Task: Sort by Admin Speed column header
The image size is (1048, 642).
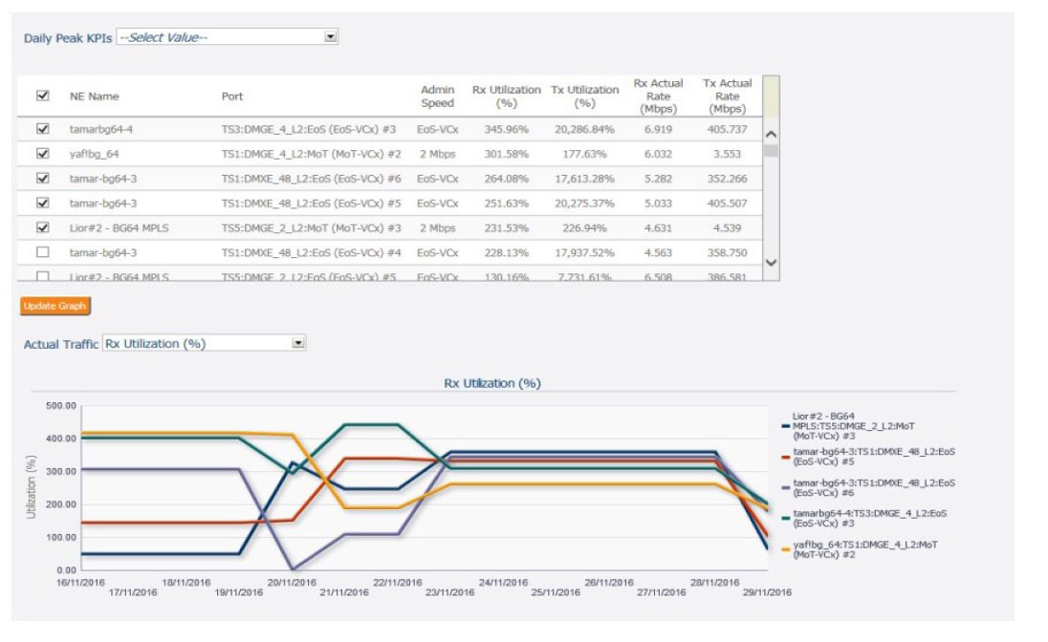Action: pos(437,96)
